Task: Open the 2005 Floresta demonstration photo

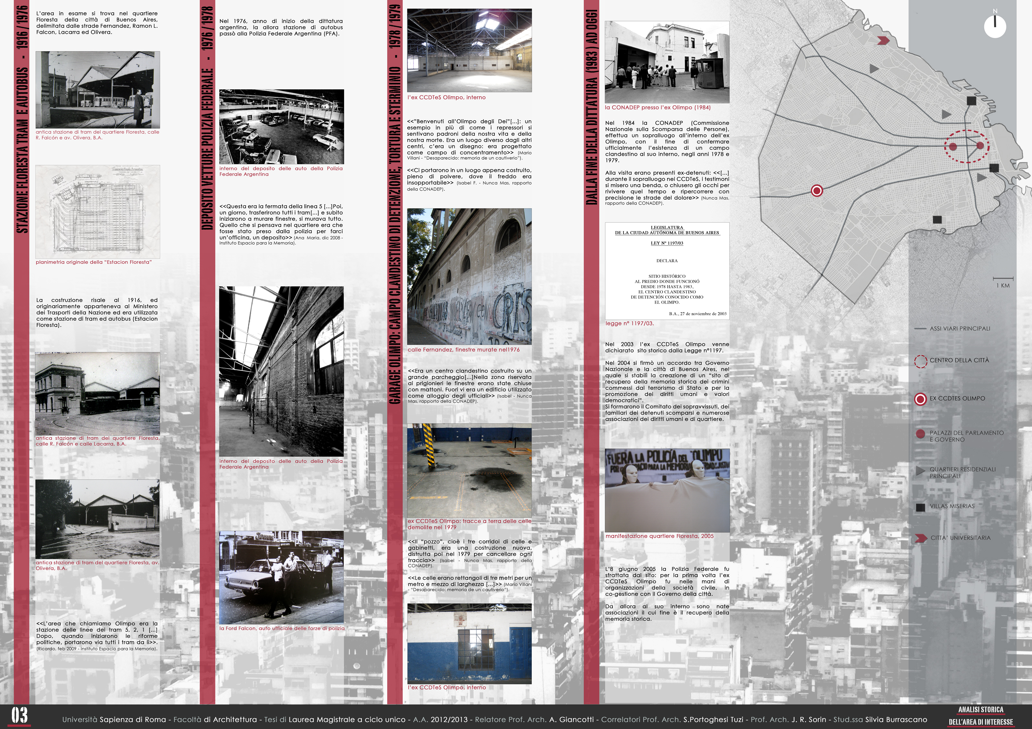Action: click(x=667, y=490)
